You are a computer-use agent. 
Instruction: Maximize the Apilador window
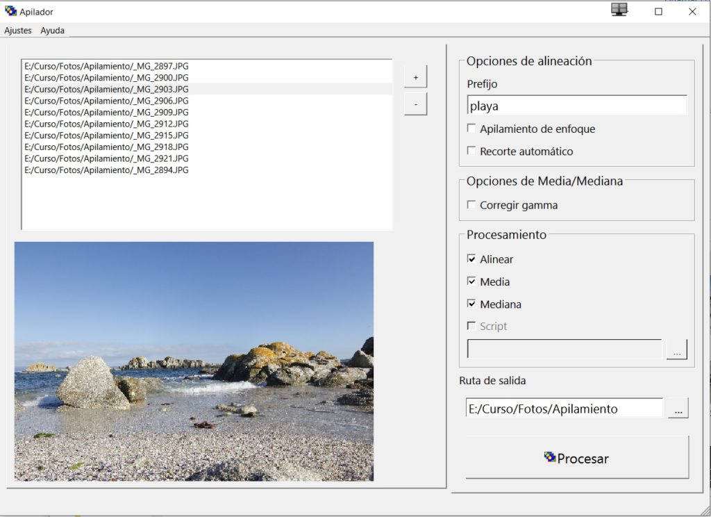pos(658,11)
